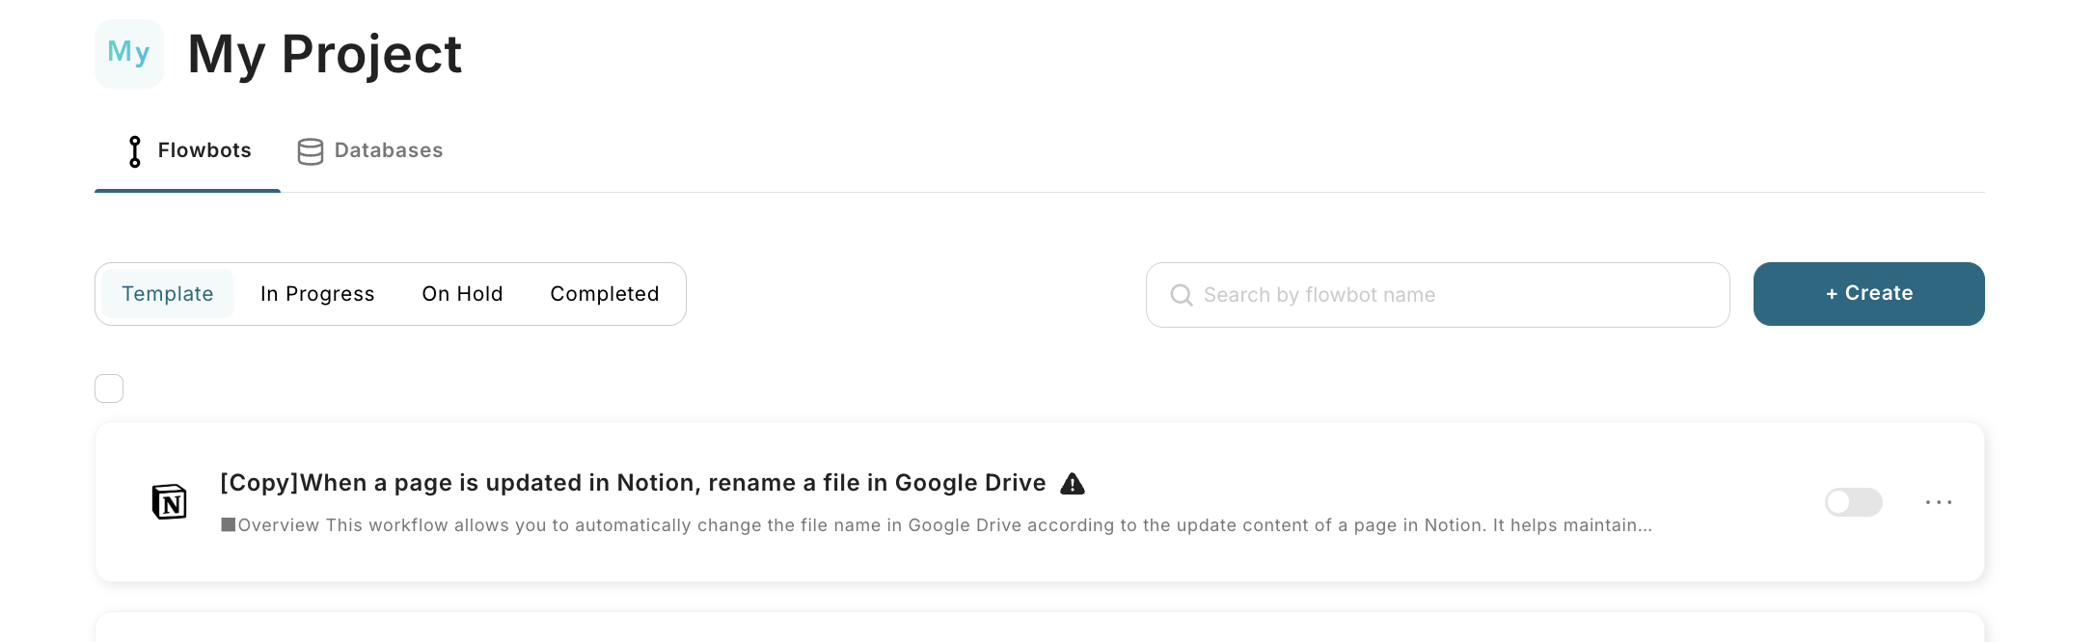Click the Flowbots connector icon
This screenshot has width=2095, height=642.
point(135,151)
